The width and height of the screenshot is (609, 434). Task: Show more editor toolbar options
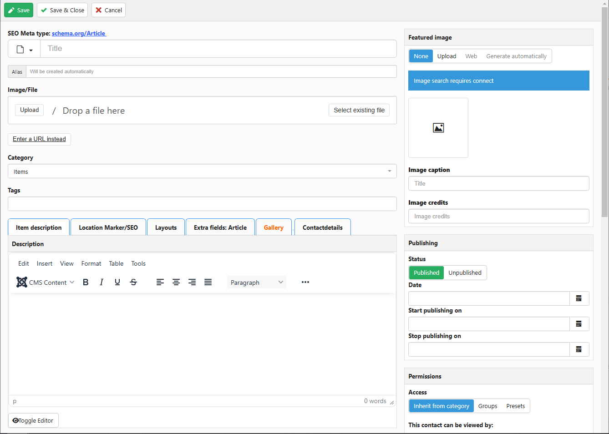305,282
